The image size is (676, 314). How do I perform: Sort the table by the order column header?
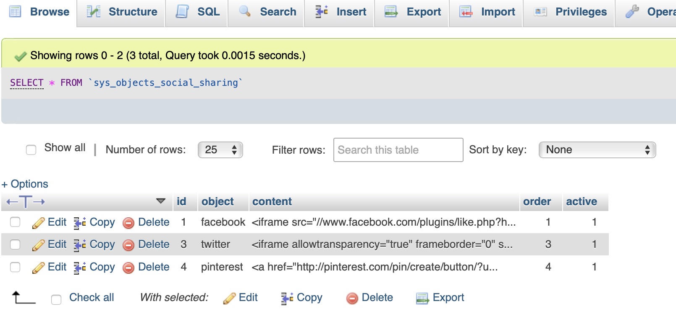coord(537,201)
